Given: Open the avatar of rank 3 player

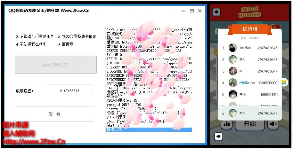Looking at the screenshot, I should point(233,71).
